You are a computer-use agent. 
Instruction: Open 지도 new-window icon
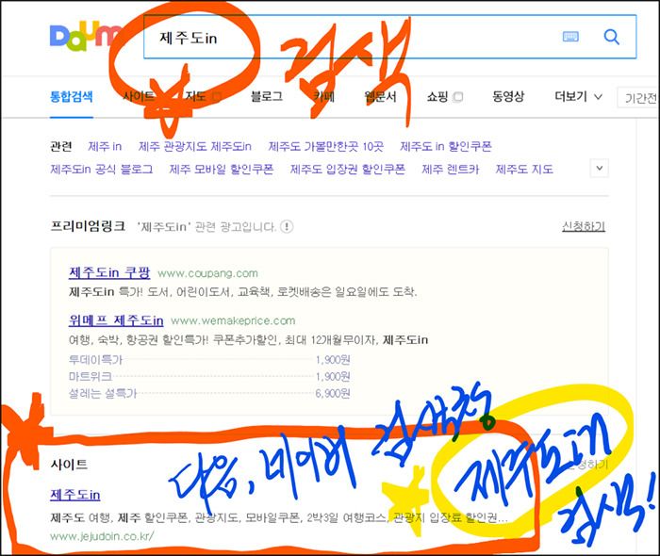coord(216,97)
